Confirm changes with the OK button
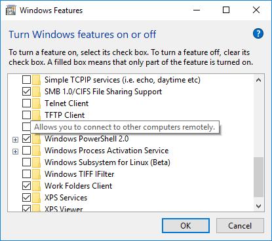 (185, 226)
